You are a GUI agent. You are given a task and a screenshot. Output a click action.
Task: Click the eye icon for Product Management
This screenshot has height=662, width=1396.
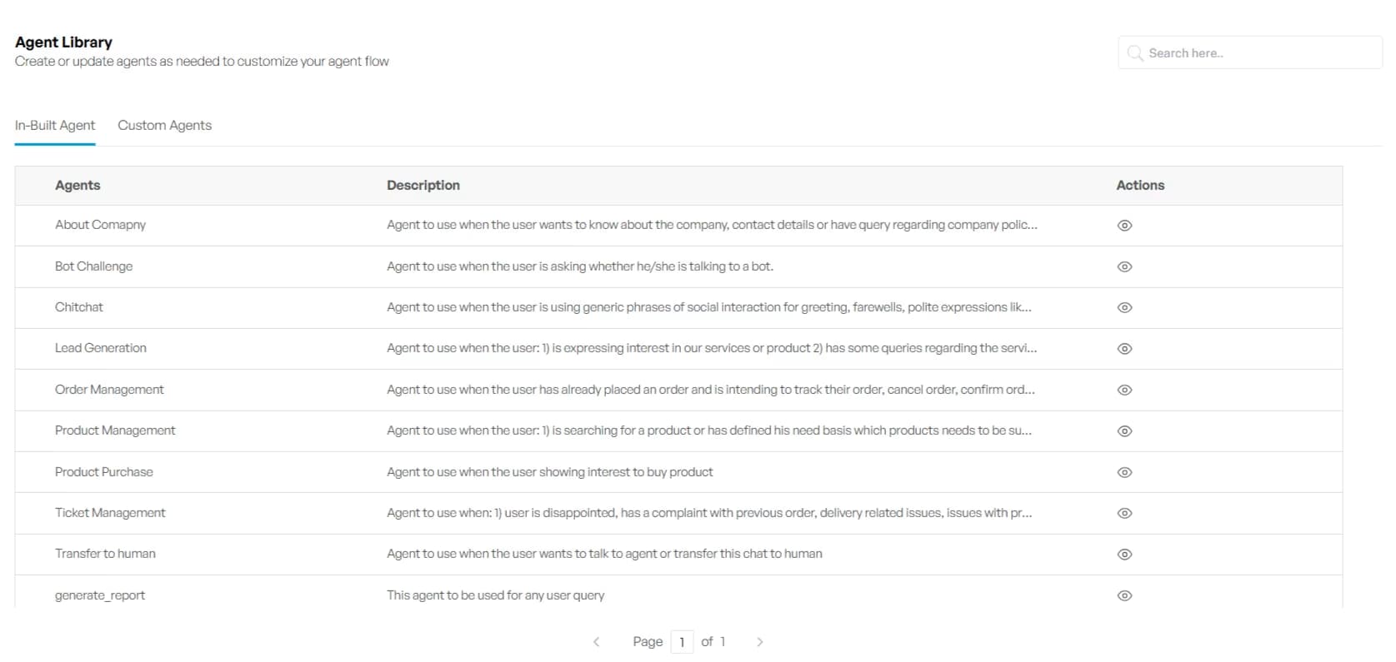(1124, 431)
